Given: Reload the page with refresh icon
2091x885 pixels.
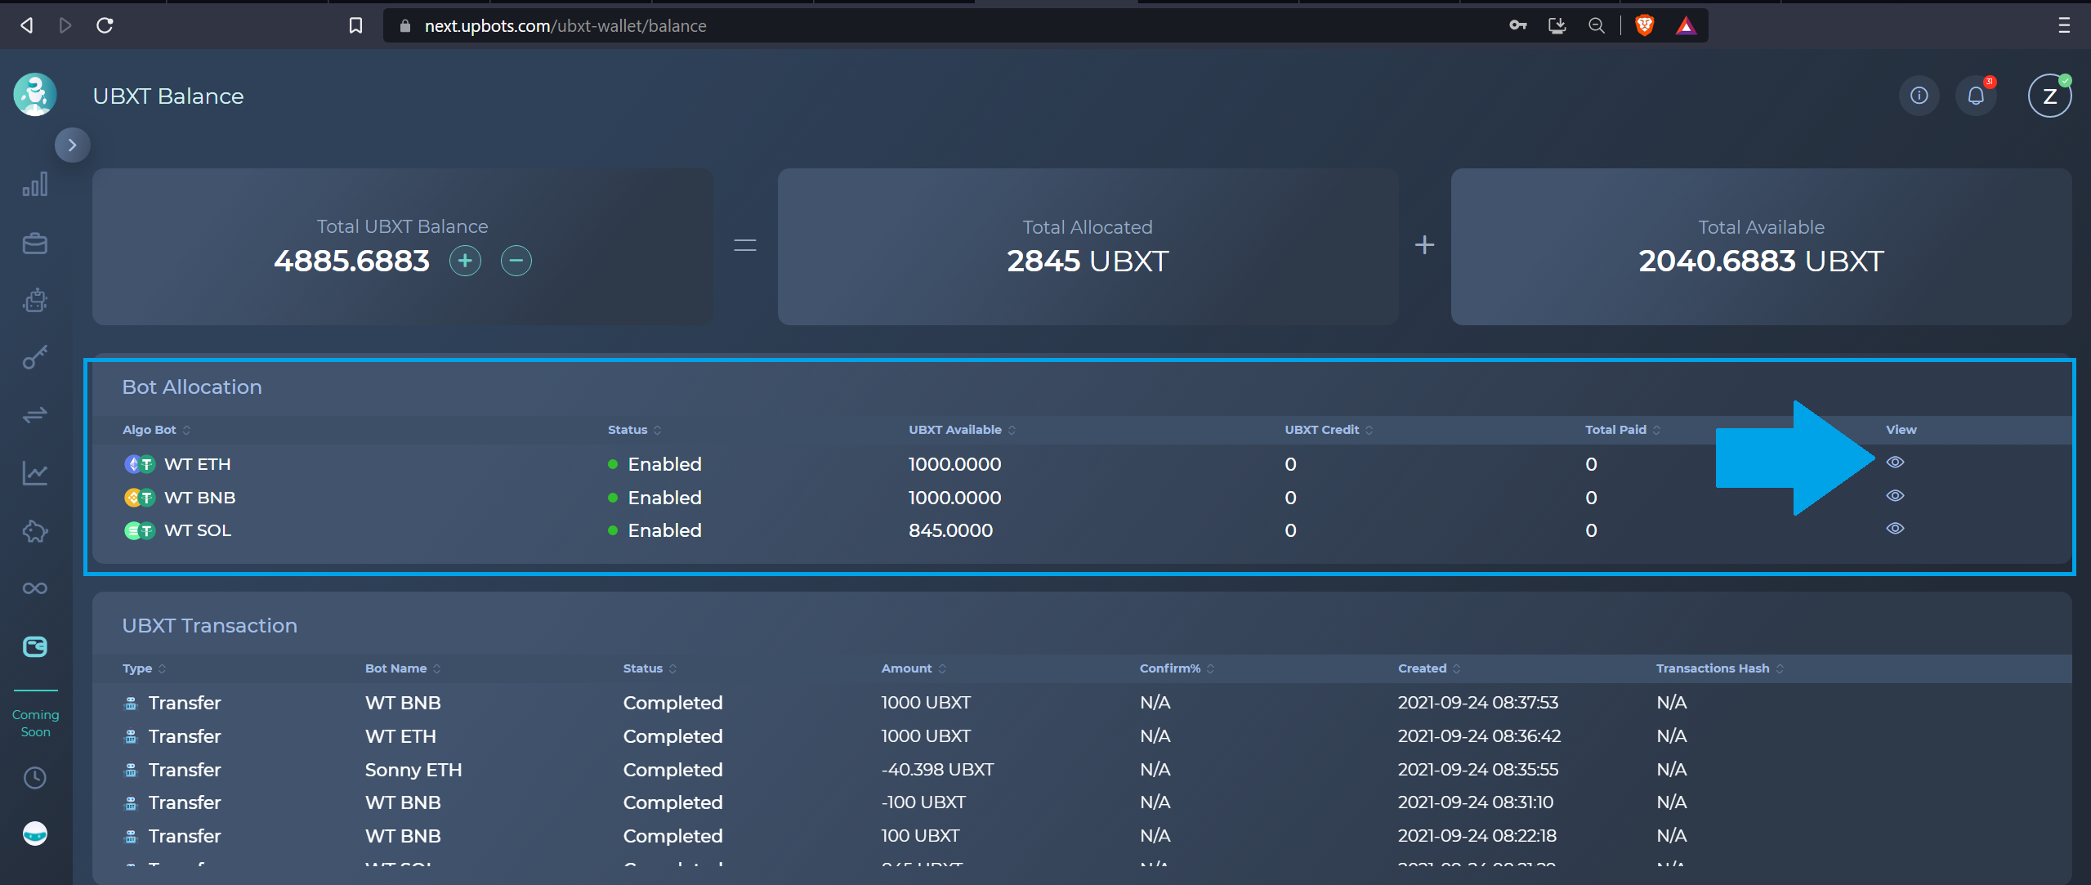Looking at the screenshot, I should point(105,25).
